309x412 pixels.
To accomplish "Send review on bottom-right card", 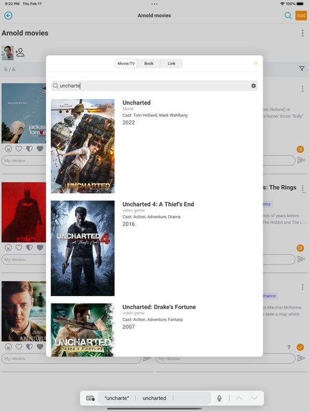I will (301, 358).
